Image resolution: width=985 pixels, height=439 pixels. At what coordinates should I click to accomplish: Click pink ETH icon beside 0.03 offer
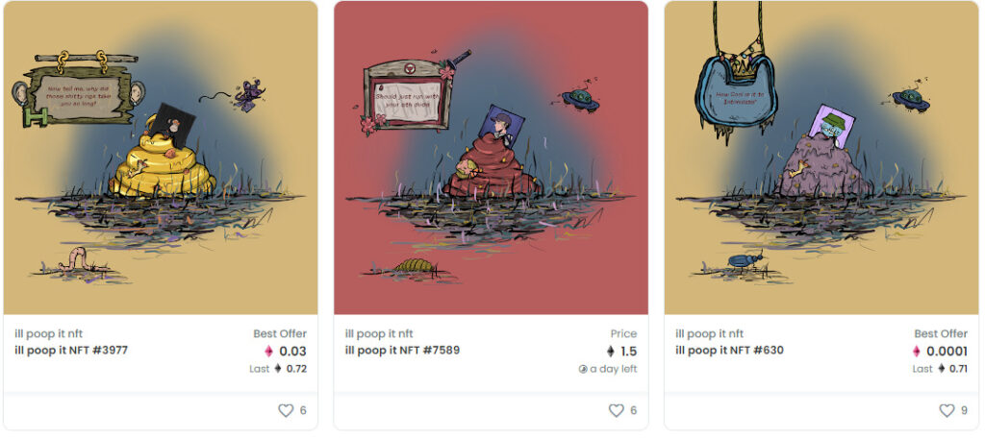coord(269,352)
